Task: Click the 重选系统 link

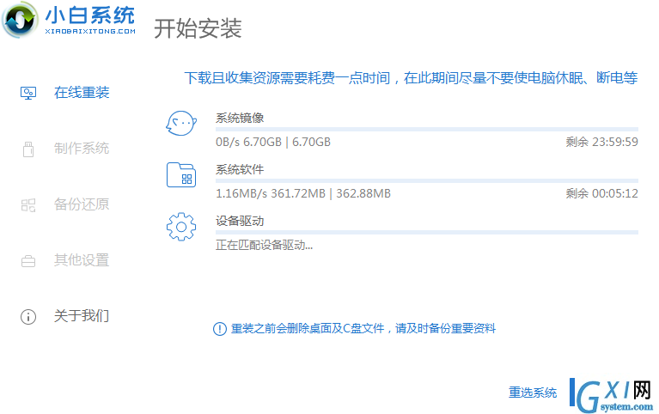Action: [x=533, y=393]
